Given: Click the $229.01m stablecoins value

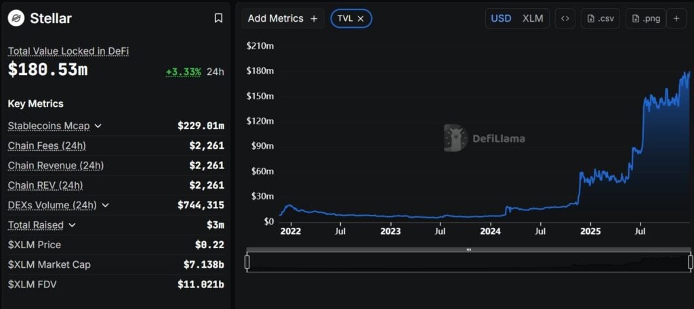Looking at the screenshot, I should pyautogui.click(x=201, y=126).
